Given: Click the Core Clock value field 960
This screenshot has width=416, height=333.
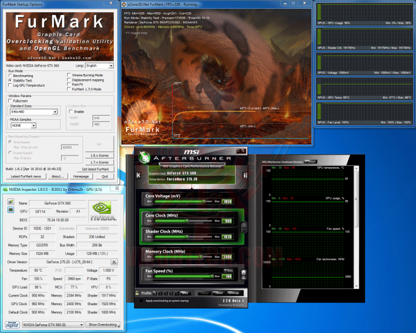Looking at the screenshot, I should (x=227, y=221).
